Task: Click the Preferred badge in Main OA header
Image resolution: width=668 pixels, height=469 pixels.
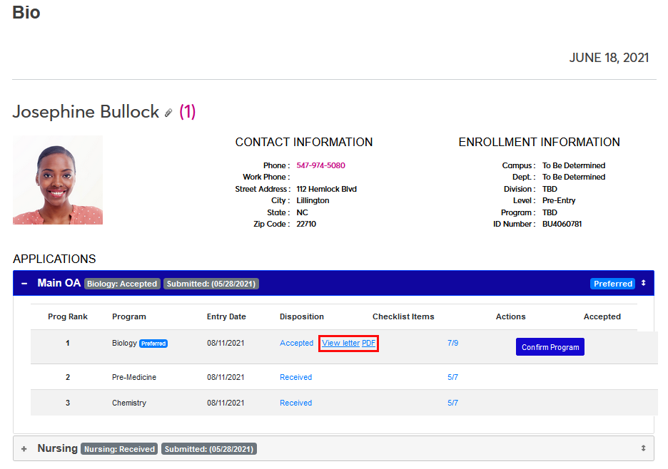Action: (x=612, y=284)
